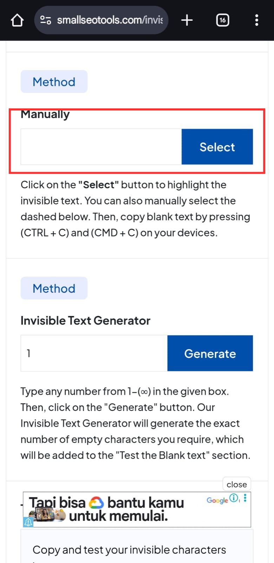This screenshot has height=563, width=274.
Task: Open the ad options three-dot icon
Action: [x=245, y=498]
